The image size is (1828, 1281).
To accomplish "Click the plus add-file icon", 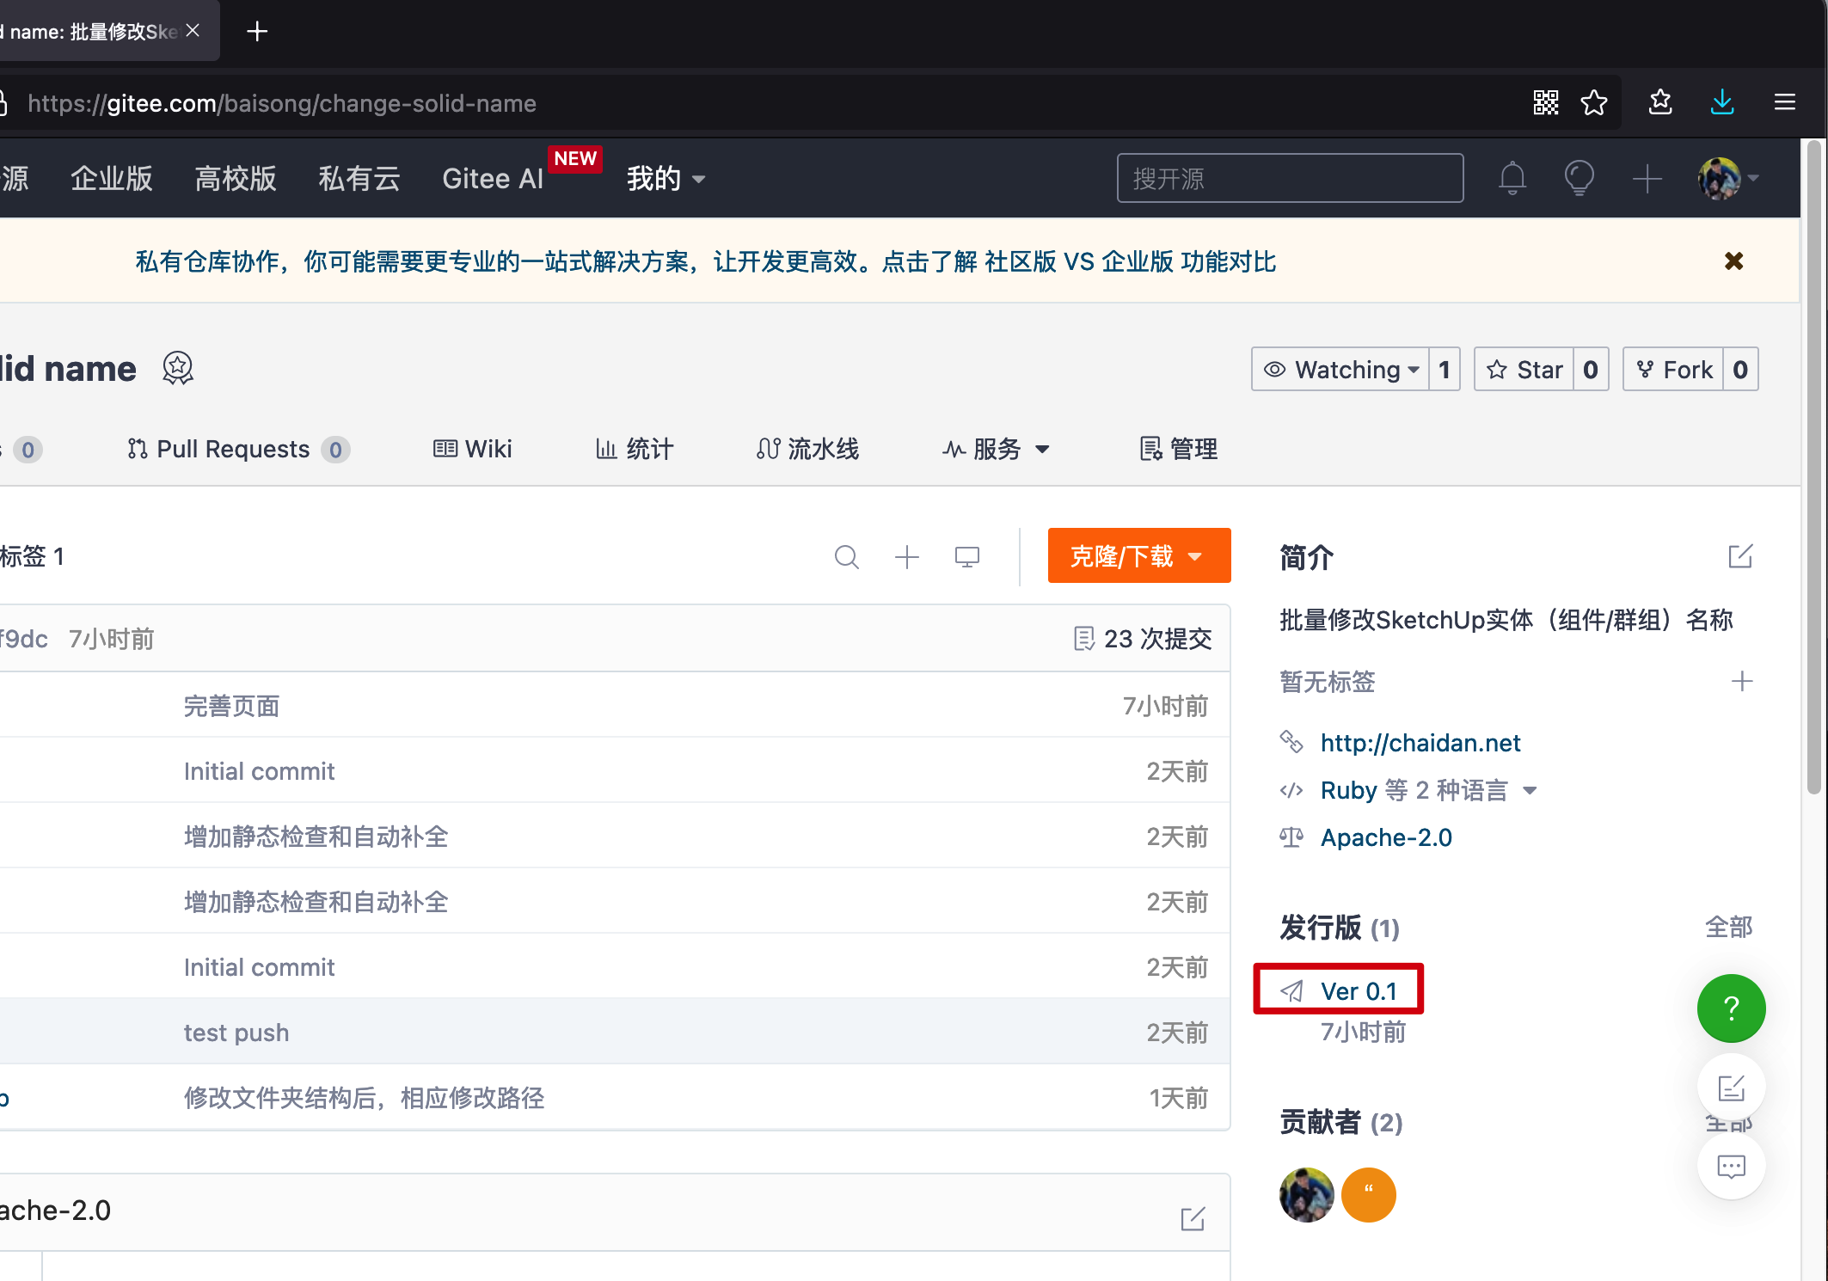I will click(x=907, y=557).
